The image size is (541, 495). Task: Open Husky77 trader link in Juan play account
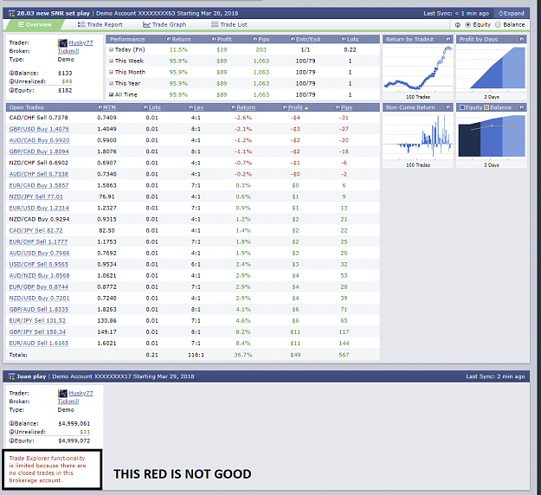click(81, 393)
